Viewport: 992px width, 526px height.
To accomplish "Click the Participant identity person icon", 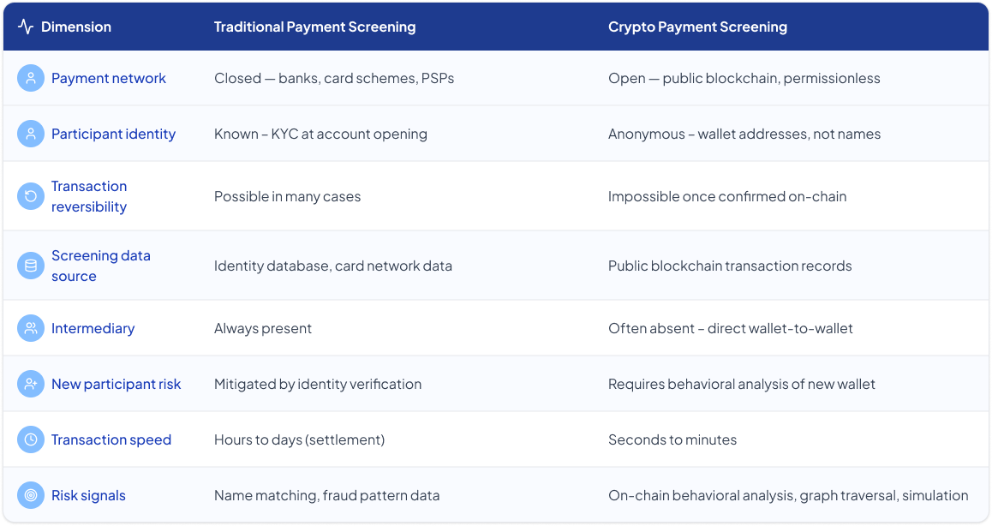I will [30, 134].
